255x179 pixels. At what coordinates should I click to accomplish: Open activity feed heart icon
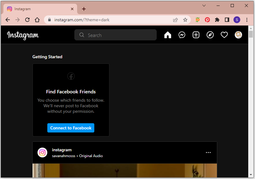(224, 35)
